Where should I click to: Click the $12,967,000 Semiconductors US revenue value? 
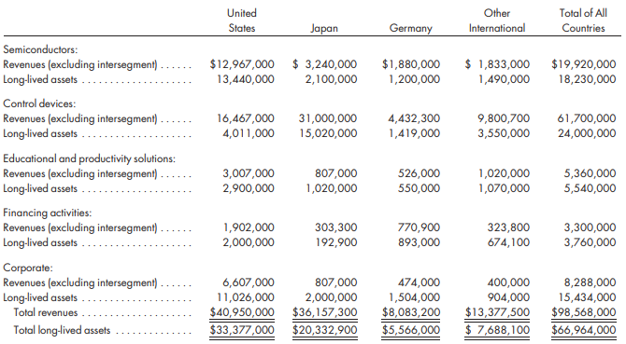(242, 64)
